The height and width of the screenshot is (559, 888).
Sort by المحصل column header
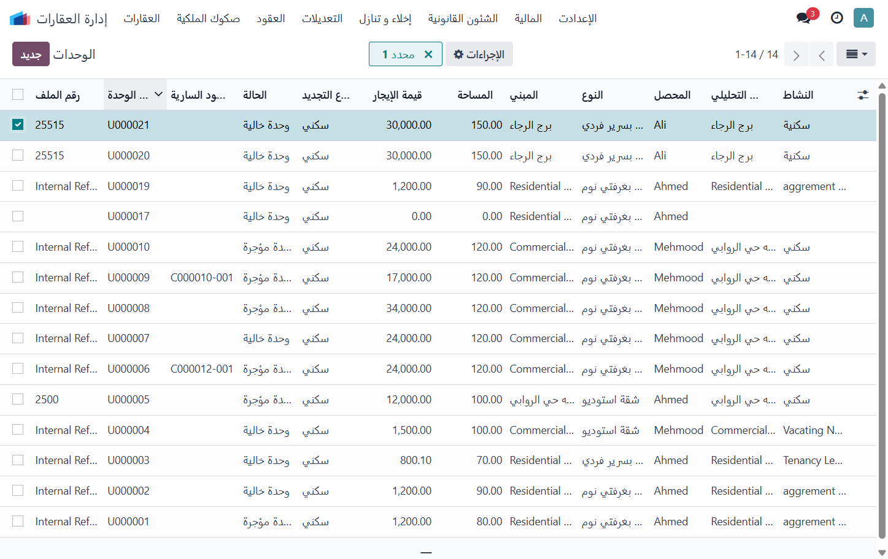pos(672,94)
